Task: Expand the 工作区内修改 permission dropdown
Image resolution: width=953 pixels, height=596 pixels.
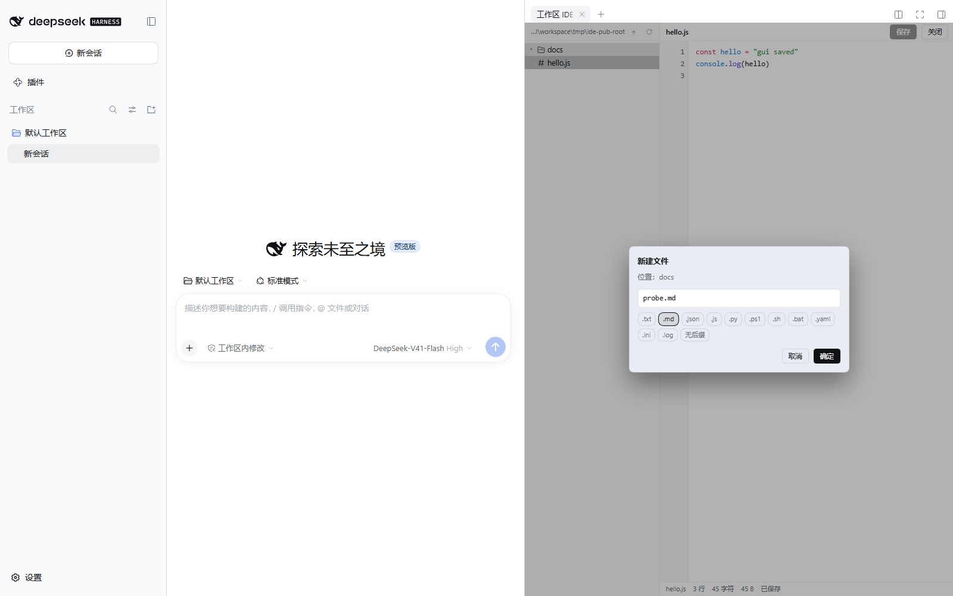Action: (241, 348)
